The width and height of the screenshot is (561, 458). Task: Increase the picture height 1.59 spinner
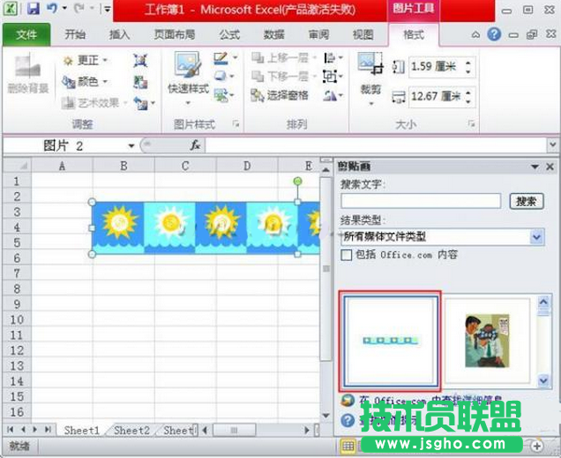point(468,63)
